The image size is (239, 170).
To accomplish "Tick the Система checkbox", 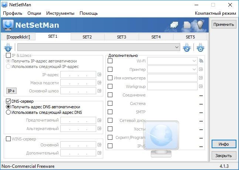I will [110, 103].
